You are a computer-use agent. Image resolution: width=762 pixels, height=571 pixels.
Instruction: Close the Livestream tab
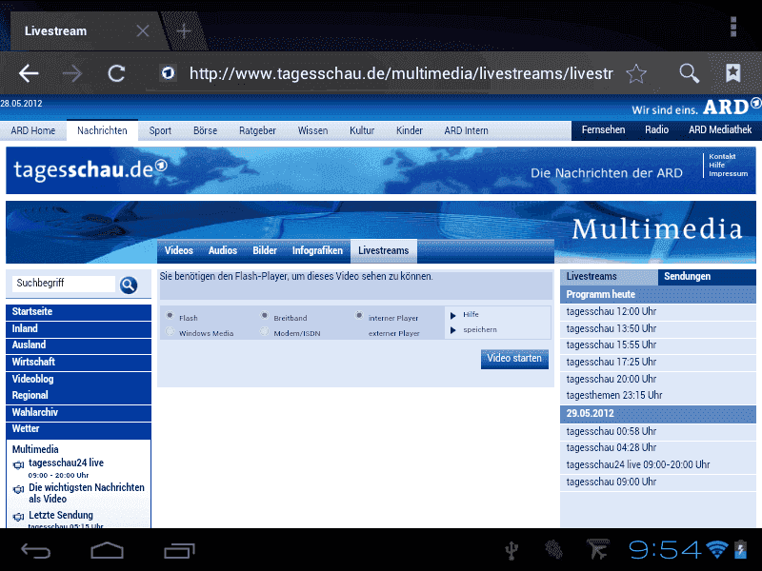[143, 31]
